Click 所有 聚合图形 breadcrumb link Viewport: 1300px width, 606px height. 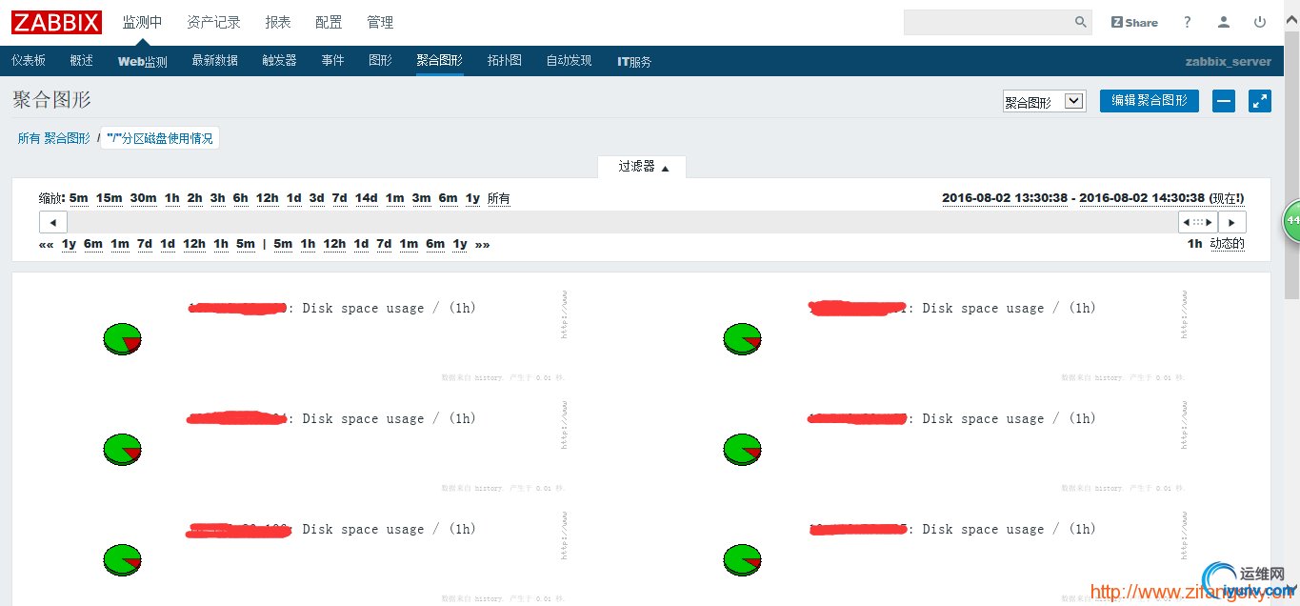(x=54, y=138)
